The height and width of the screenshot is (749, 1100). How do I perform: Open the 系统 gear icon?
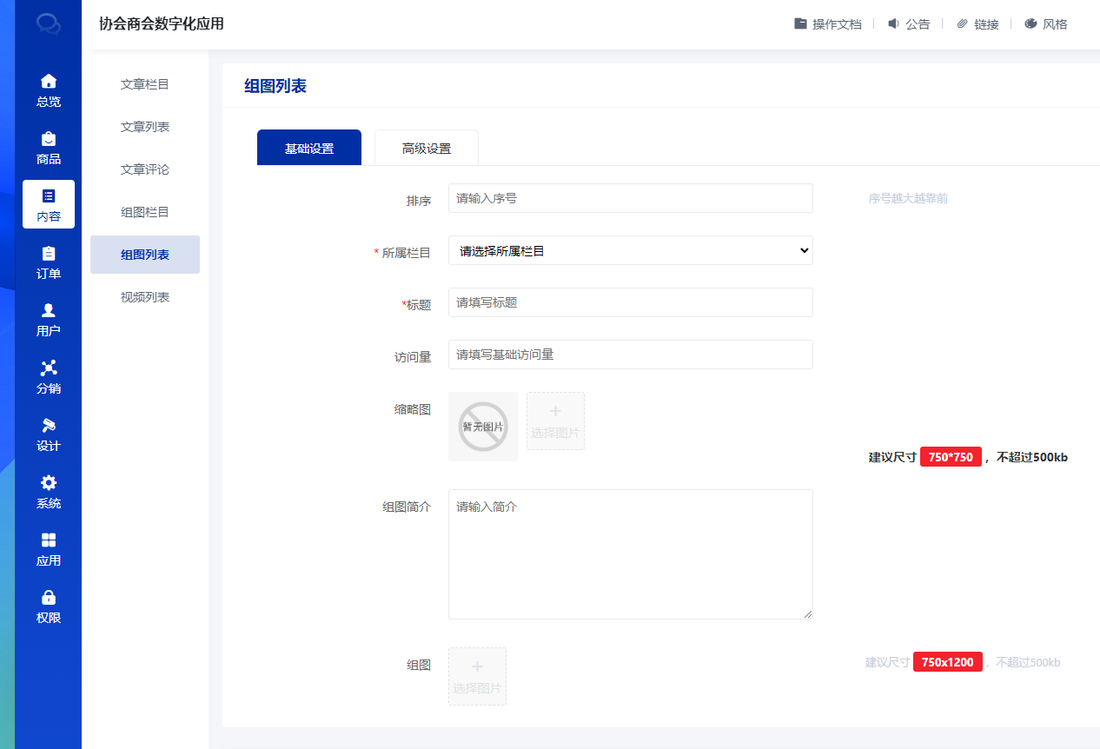(49, 483)
